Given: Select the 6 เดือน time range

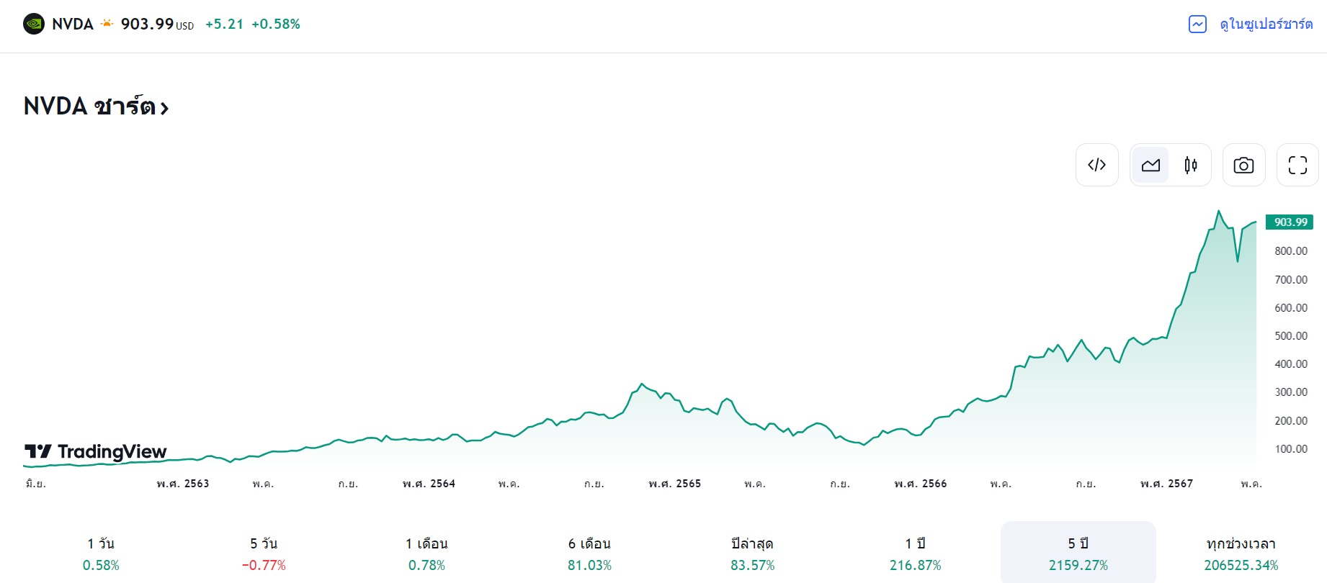Looking at the screenshot, I should coord(589,553).
